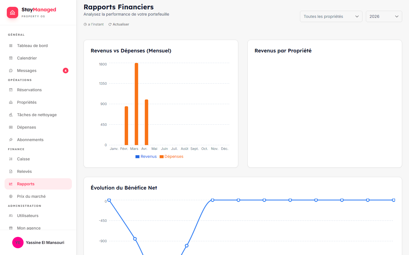The height and width of the screenshot is (255, 409).
Task: Click the Yassine El Mansouri profile avatar
Action: click(18, 243)
